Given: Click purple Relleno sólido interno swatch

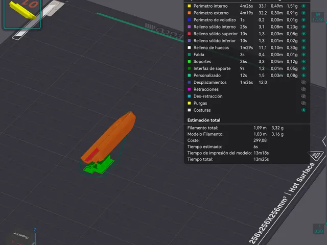Looking at the screenshot, I should click(189, 27).
